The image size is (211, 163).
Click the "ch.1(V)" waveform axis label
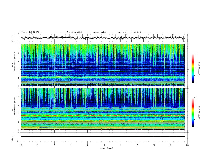13,38
